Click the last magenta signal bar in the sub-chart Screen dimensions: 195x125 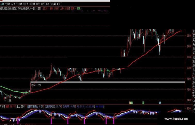pyautogui.click(x=114, y=121)
